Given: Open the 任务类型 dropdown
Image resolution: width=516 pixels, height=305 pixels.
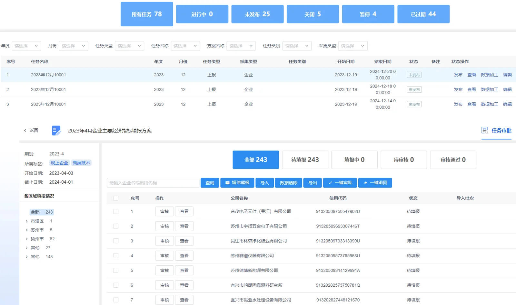Looking at the screenshot, I should coord(130,46).
